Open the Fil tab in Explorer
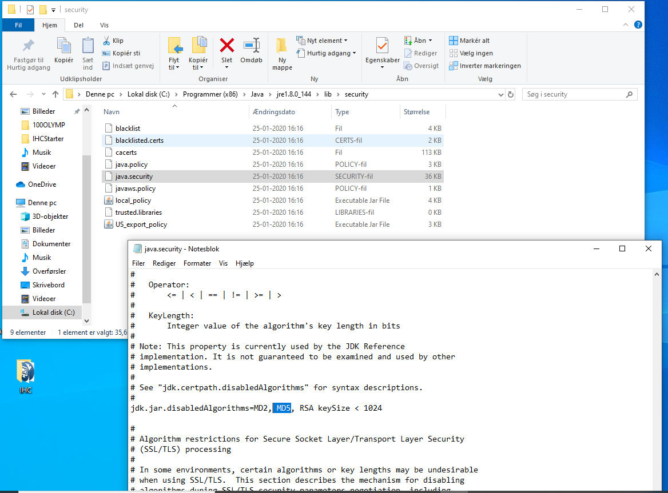The image size is (668, 493). tap(18, 25)
